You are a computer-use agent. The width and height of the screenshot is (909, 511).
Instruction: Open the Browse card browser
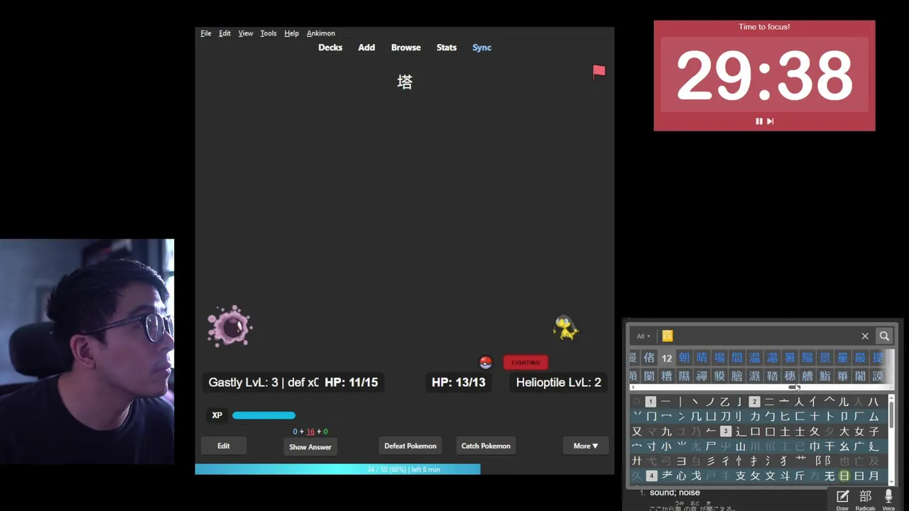pyautogui.click(x=406, y=48)
